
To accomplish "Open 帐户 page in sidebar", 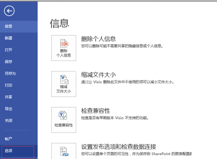I will click(x=19, y=139).
